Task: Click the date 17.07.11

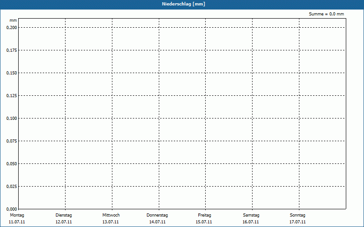Action: 298,222
